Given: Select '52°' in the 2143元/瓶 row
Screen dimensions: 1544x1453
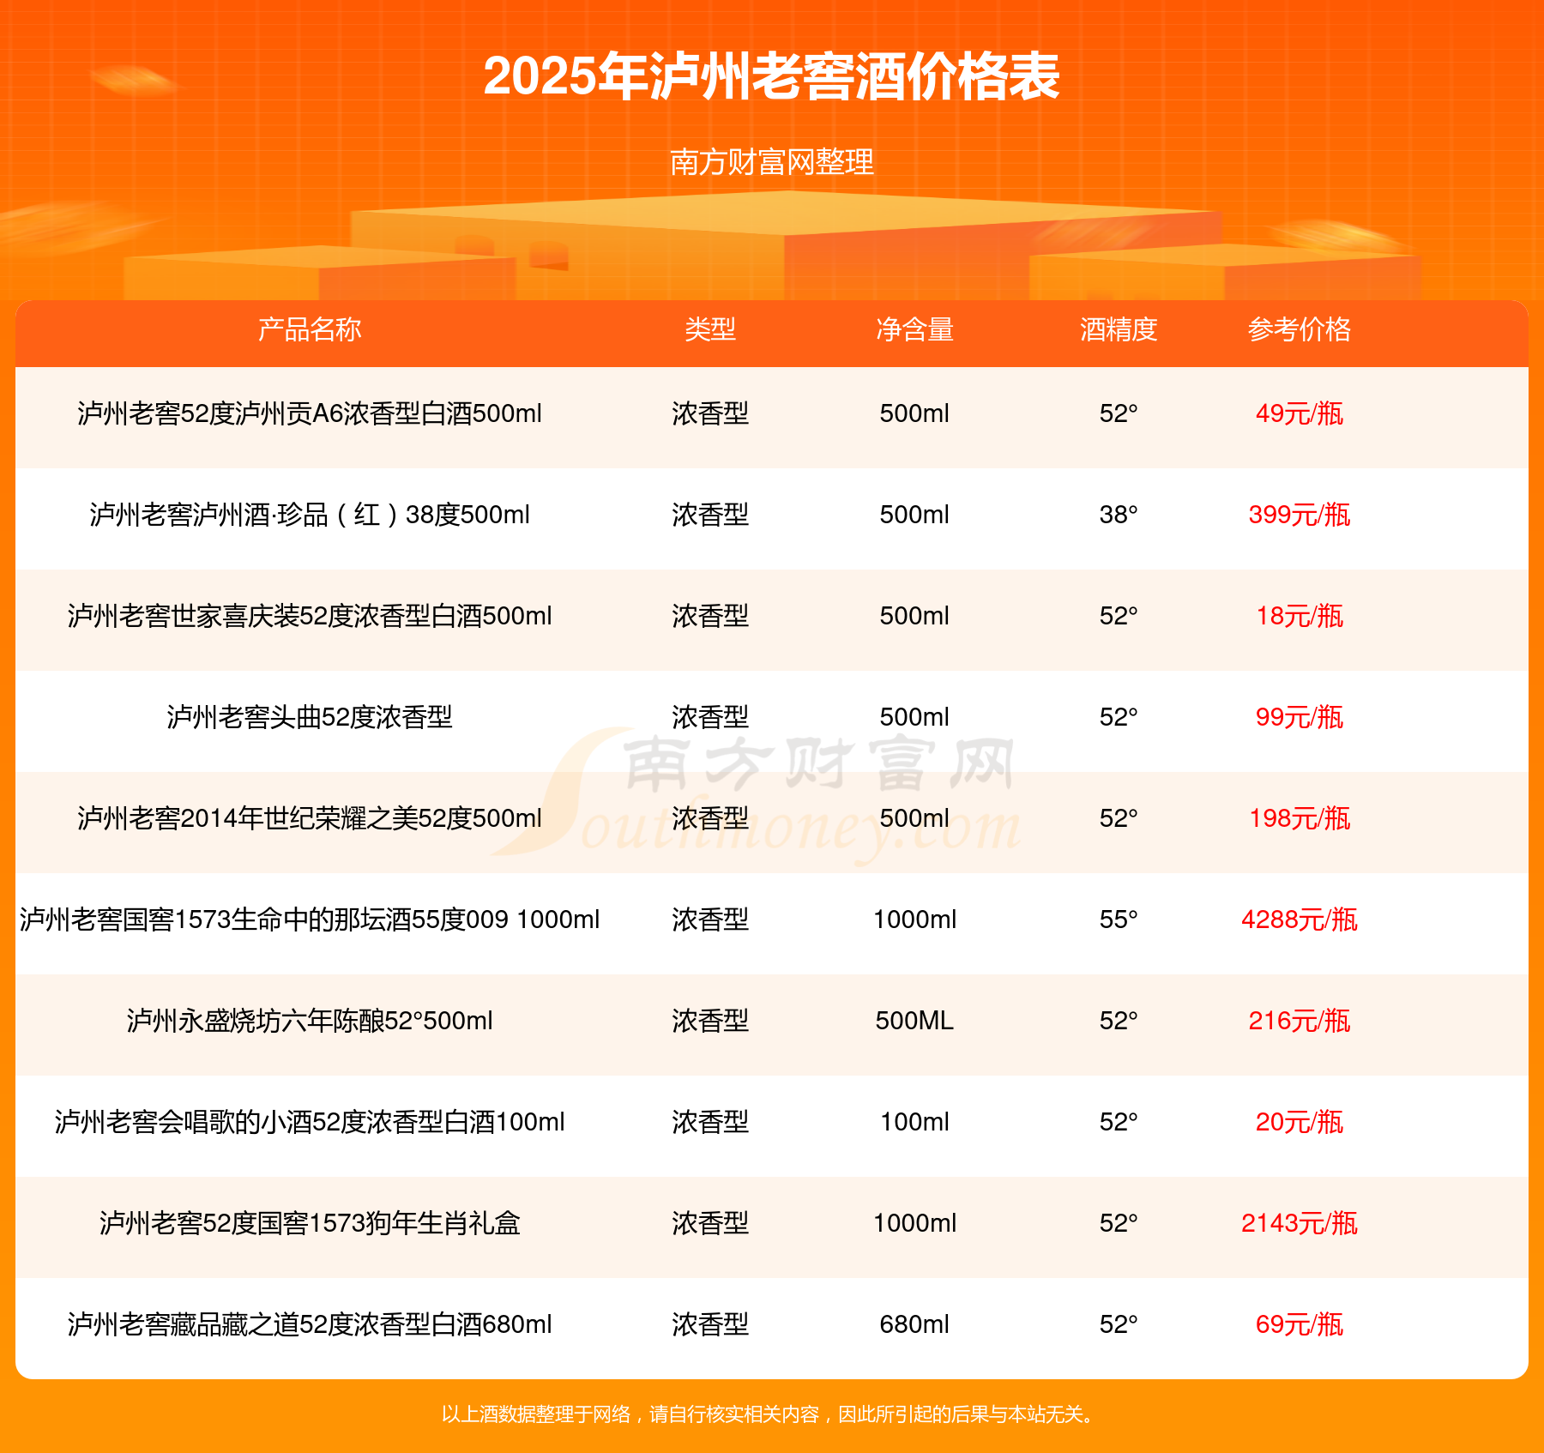Looking at the screenshot, I should (x=1119, y=1223).
